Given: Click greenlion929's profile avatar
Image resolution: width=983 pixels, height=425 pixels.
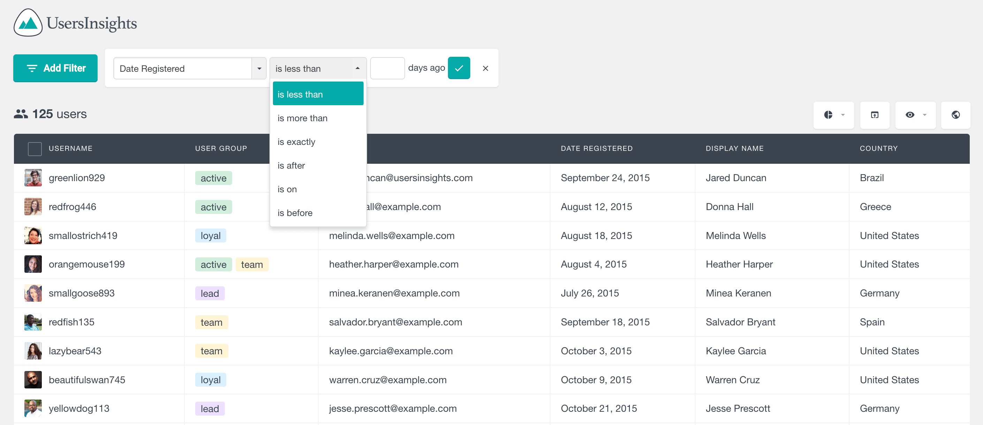Looking at the screenshot, I should 33,177.
